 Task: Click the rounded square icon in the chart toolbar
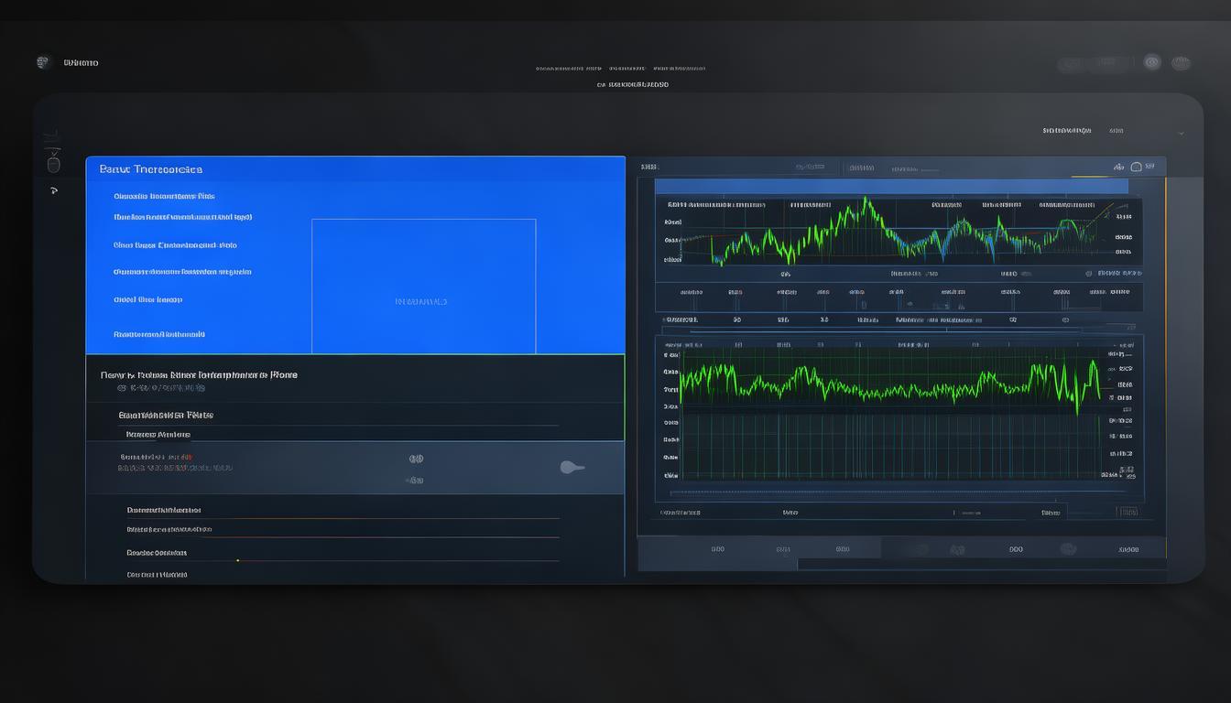pos(1137,168)
